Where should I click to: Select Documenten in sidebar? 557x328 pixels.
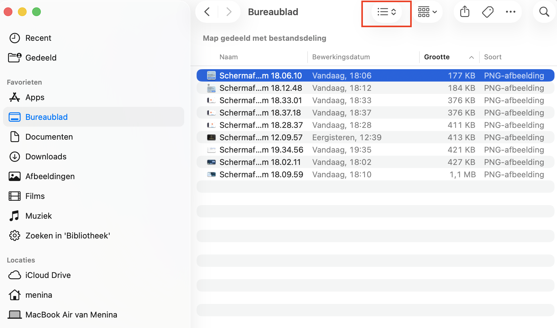coord(49,137)
